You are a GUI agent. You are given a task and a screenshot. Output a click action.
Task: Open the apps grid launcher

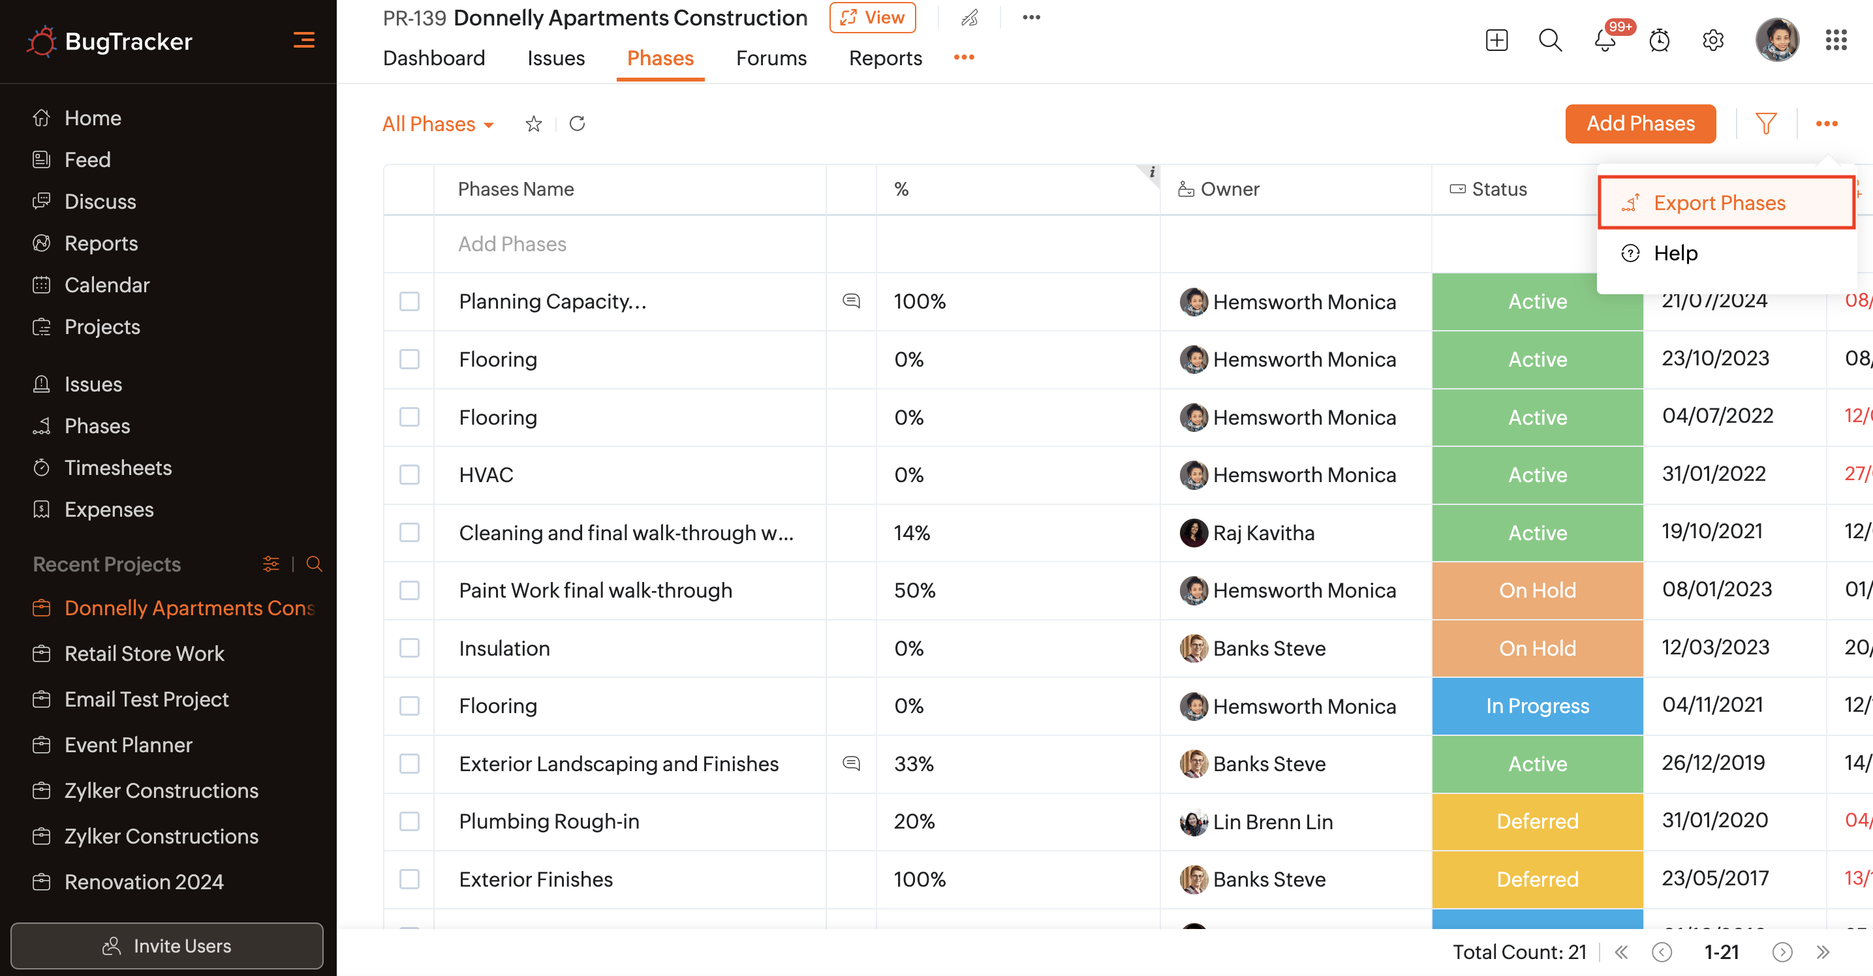[1835, 40]
